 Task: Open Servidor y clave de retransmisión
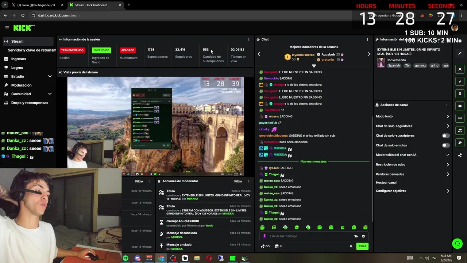(32, 50)
